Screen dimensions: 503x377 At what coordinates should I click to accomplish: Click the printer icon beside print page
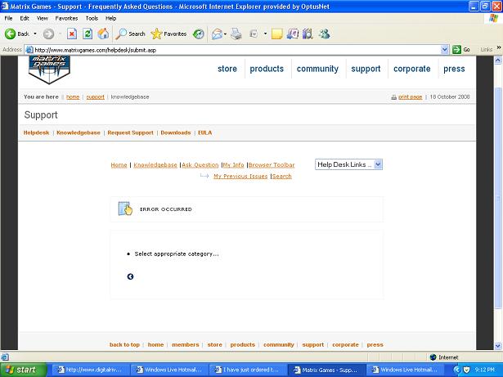pyautogui.click(x=393, y=97)
